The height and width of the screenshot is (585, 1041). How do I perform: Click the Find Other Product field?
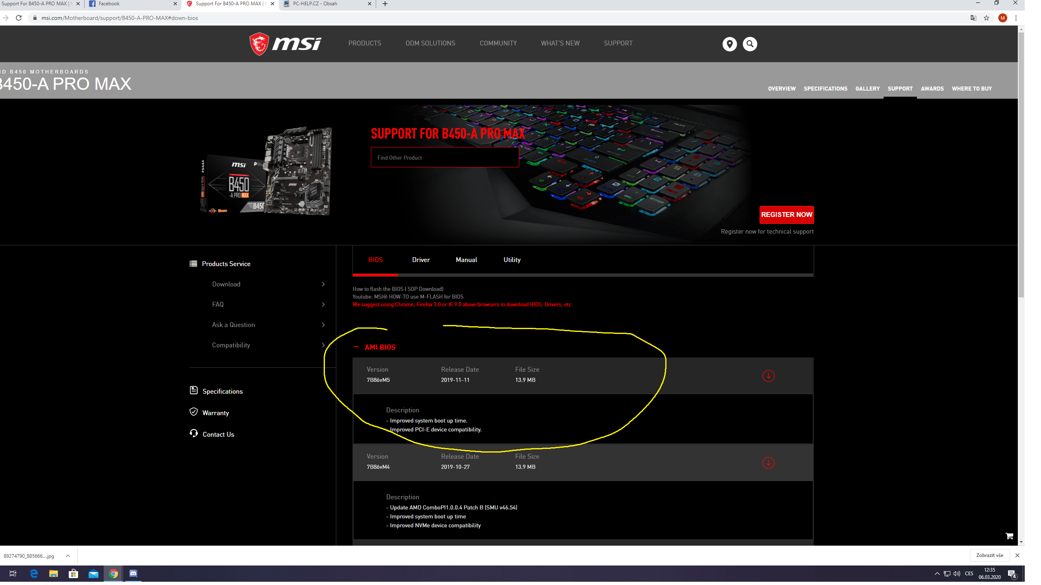click(444, 158)
